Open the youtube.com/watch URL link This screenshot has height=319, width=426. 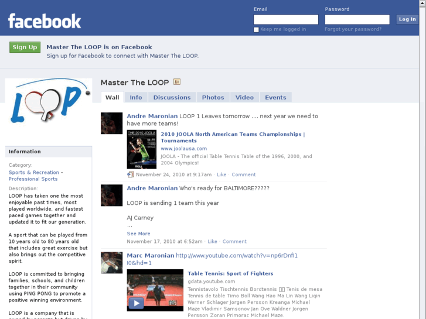click(212, 259)
